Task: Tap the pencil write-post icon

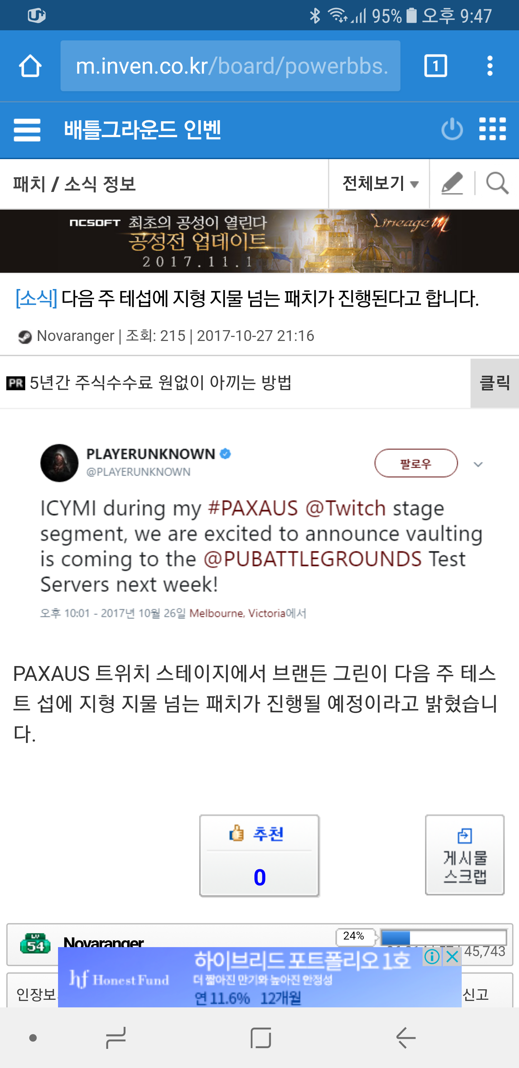Action: (452, 183)
